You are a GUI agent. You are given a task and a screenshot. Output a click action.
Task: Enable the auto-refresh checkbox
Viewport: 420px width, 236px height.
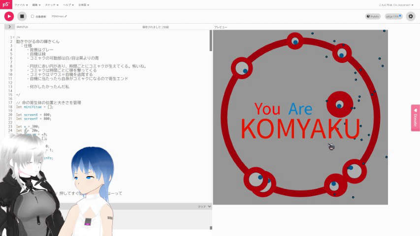[x=32, y=16]
